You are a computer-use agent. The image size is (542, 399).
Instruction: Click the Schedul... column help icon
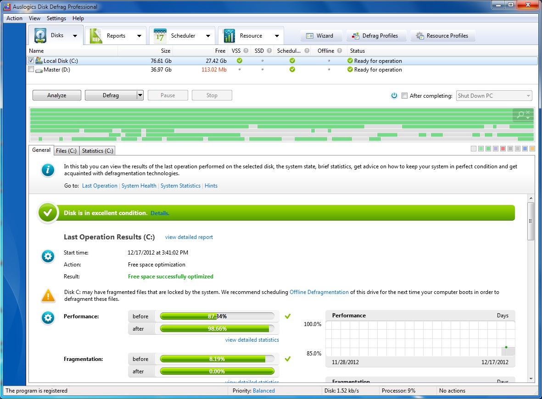[307, 51]
